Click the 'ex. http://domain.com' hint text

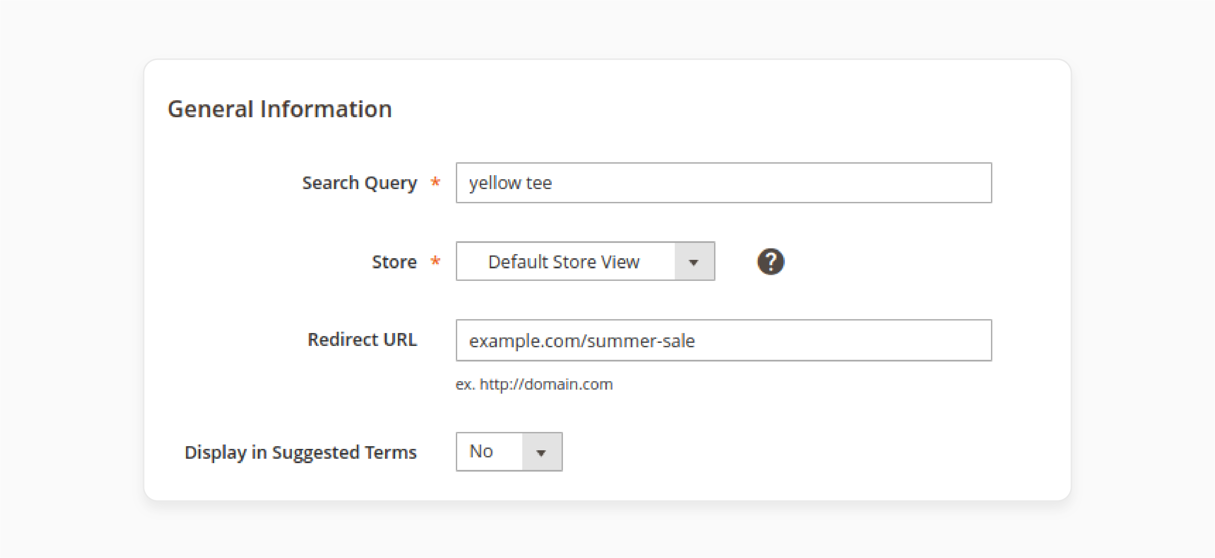pyautogui.click(x=534, y=385)
